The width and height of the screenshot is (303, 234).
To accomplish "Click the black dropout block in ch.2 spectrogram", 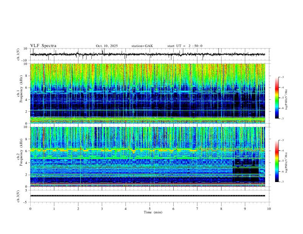I will [x=246, y=170].
